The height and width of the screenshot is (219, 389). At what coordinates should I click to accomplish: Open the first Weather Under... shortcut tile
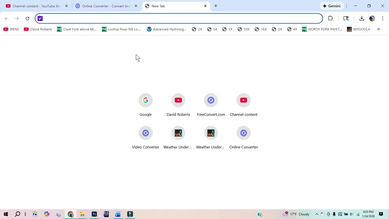tap(178, 137)
